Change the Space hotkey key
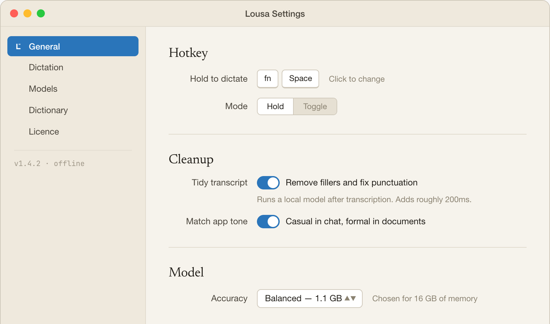The width and height of the screenshot is (550, 324). 300,79
